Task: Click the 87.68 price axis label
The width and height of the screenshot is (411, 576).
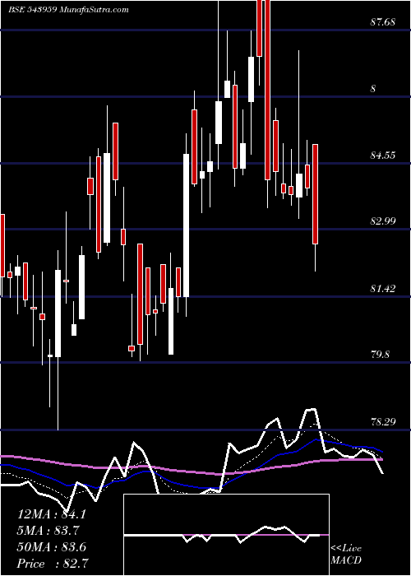Action: click(382, 22)
